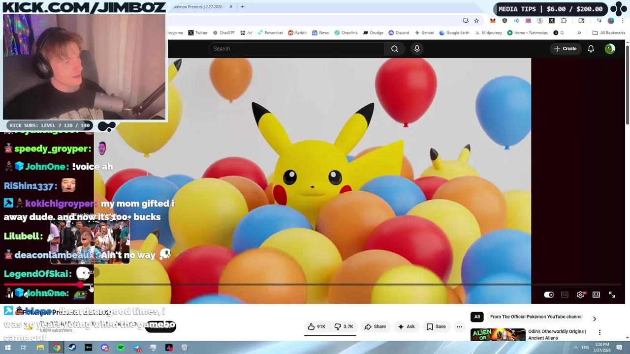This screenshot has width=630, height=354.
Task: Switch to Chrome on the taskbar
Action: pos(57,348)
